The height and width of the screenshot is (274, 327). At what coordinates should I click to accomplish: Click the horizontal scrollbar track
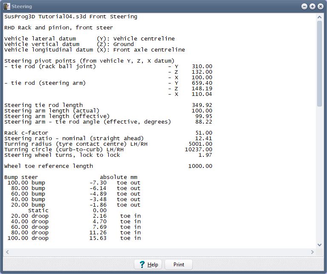160,252
